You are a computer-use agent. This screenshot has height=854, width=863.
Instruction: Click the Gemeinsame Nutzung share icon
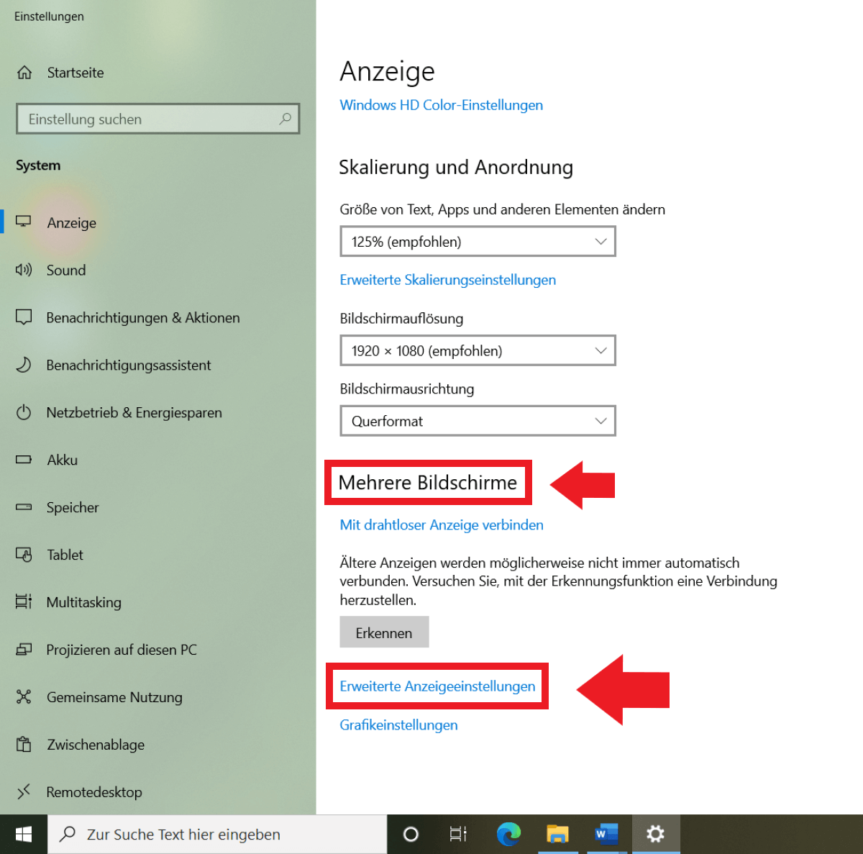pyautogui.click(x=24, y=696)
